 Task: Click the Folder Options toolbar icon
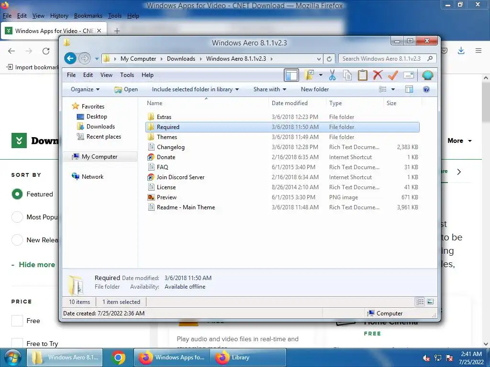[310, 75]
